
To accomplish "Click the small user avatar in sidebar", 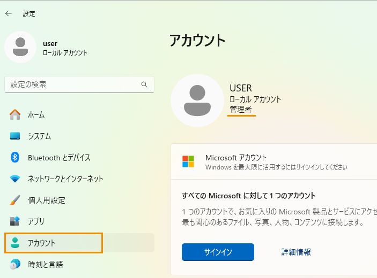I will click(20, 47).
